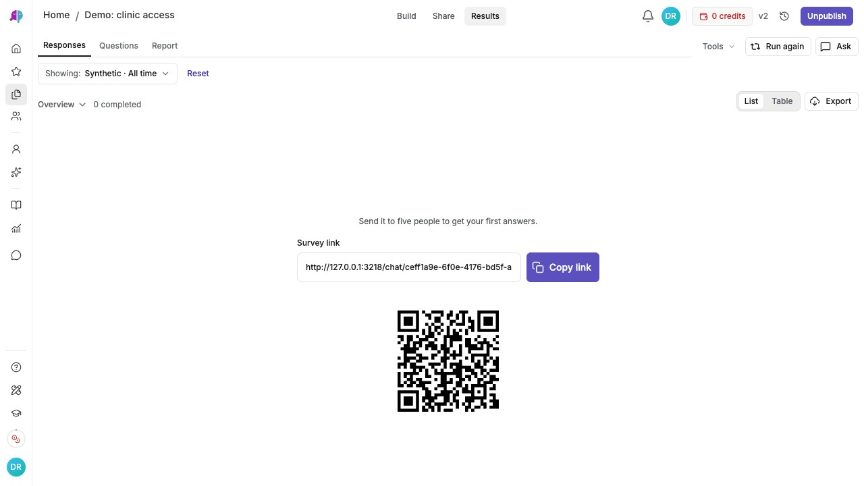
Task: Click the v2 version label
Action: point(763,16)
